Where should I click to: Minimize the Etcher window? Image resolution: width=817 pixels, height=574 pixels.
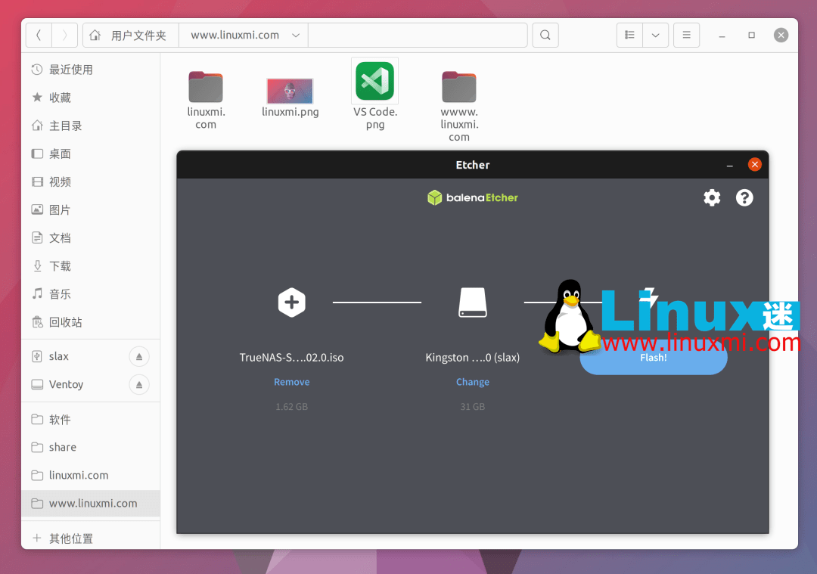[x=729, y=165]
